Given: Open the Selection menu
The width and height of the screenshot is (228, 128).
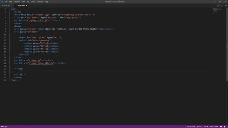Looking at the screenshot, I should click(x=17, y=2).
